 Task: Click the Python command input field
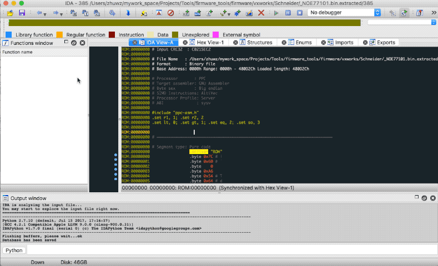232,250
